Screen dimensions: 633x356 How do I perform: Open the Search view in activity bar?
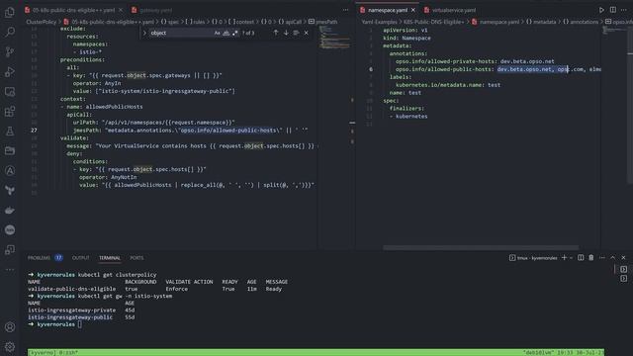point(10,32)
